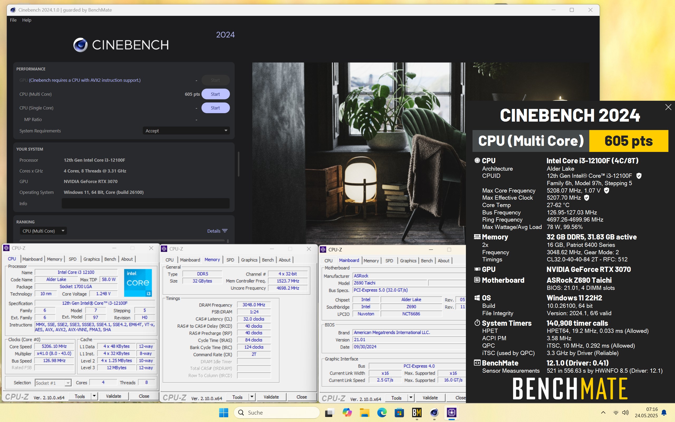Click the Details filter icon in Ranking
Image resolution: width=675 pixels, height=422 pixels.
coord(225,231)
